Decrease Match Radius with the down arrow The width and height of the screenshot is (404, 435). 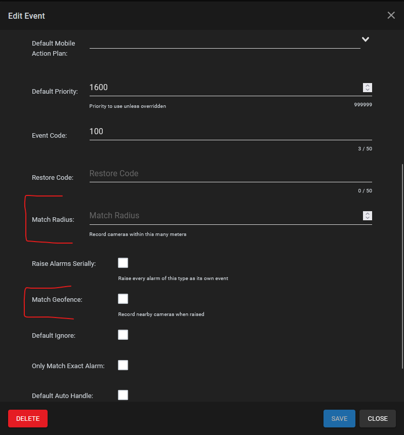(x=368, y=218)
